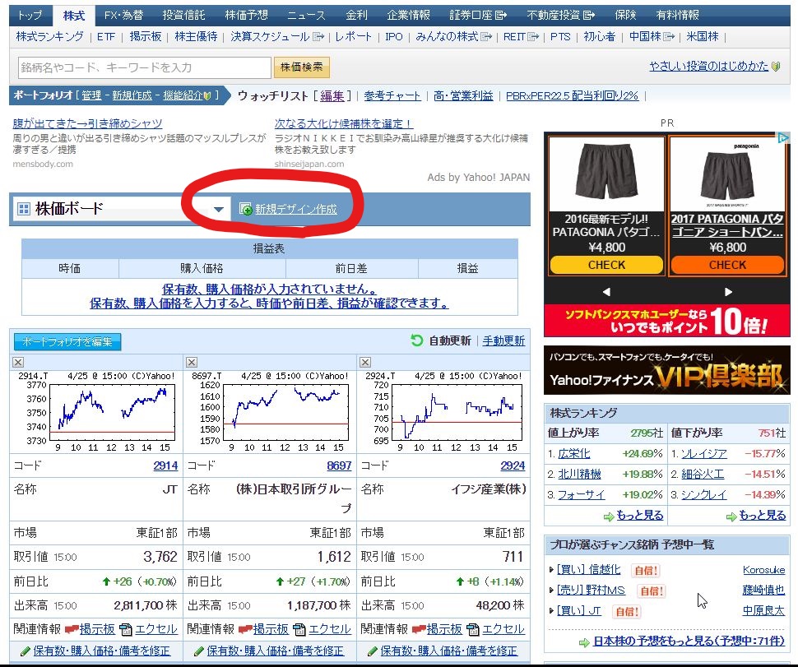This screenshot has height=667, width=798.
Task: Click the next arrow in the ad carousel
Action: (728, 291)
